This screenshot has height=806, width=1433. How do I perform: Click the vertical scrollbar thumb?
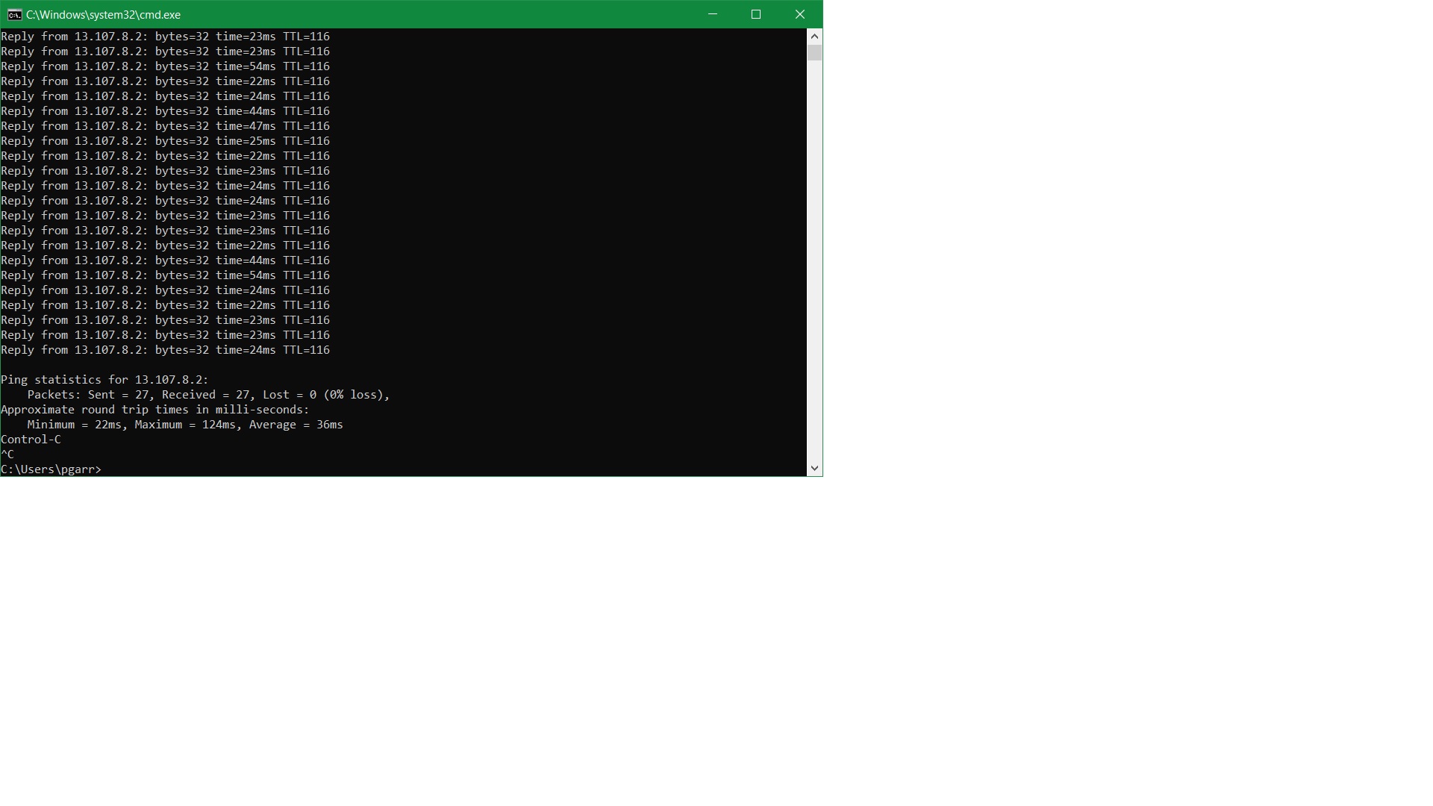click(814, 53)
